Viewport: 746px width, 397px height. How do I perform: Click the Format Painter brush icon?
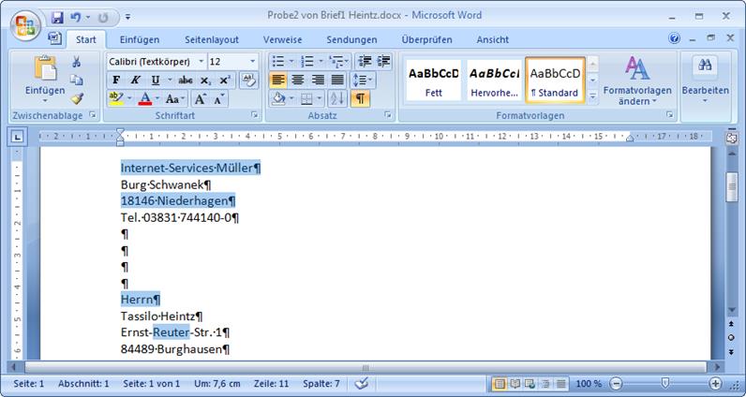point(77,98)
